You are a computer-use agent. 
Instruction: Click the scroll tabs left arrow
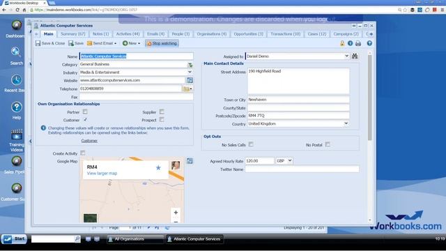click(37, 34)
